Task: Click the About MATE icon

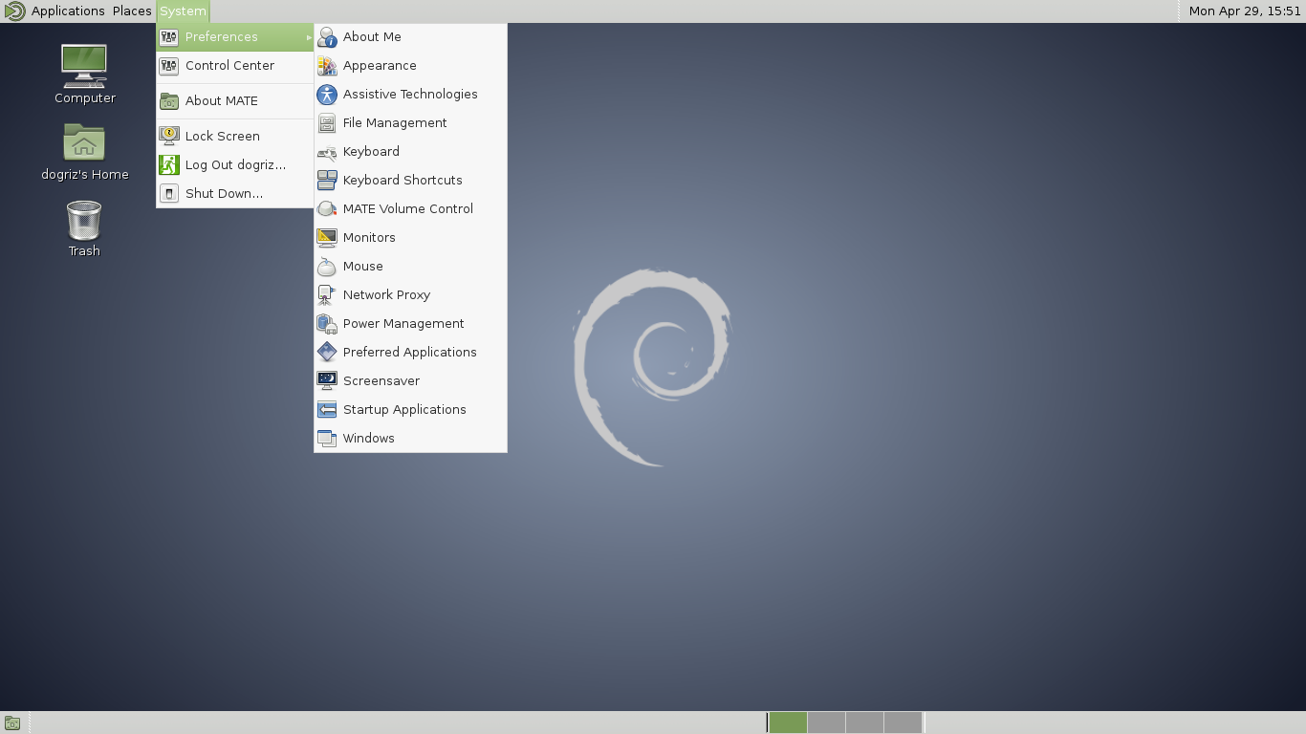Action: pyautogui.click(x=169, y=101)
